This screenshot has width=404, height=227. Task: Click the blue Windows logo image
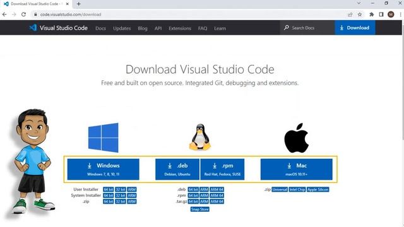104,137
